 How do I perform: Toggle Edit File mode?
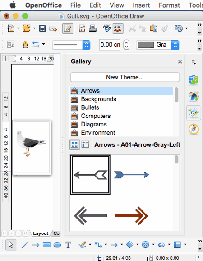coord(68,28)
